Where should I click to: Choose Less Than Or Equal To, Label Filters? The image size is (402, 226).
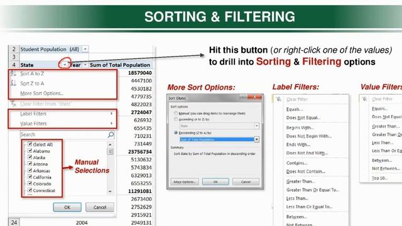pos(310,207)
